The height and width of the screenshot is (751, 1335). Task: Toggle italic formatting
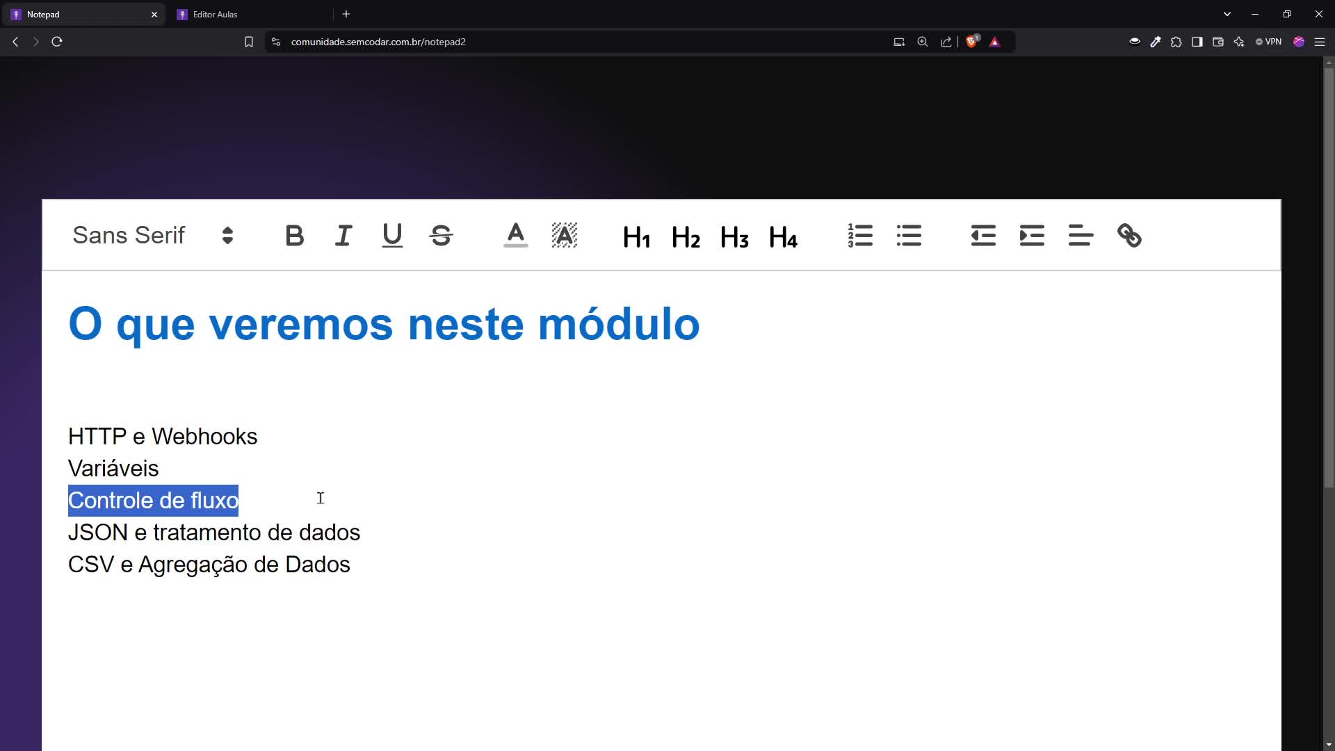[343, 236]
